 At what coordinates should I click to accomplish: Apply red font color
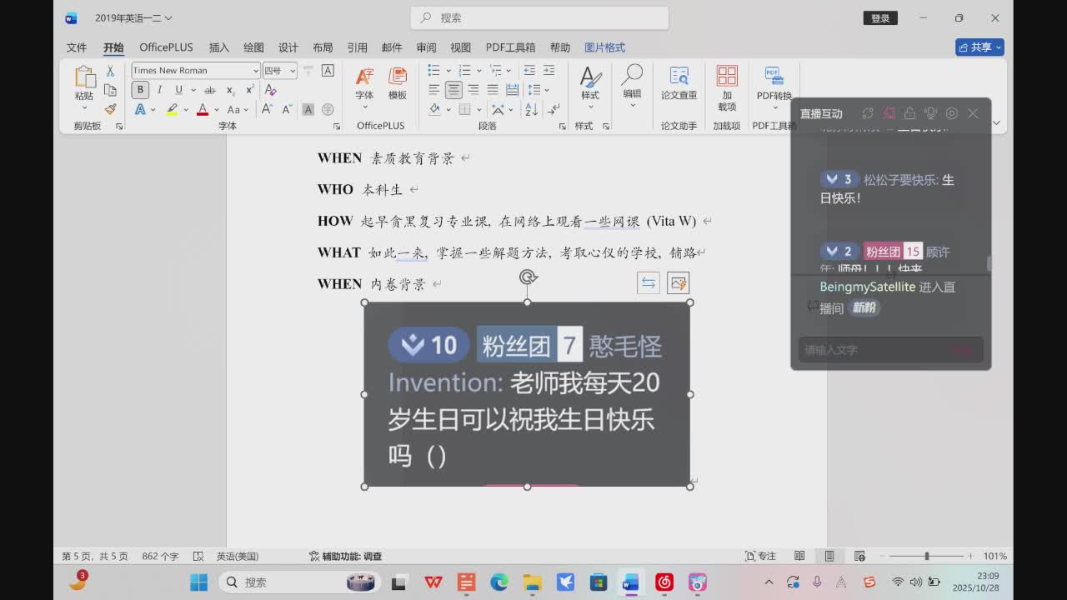(x=202, y=109)
